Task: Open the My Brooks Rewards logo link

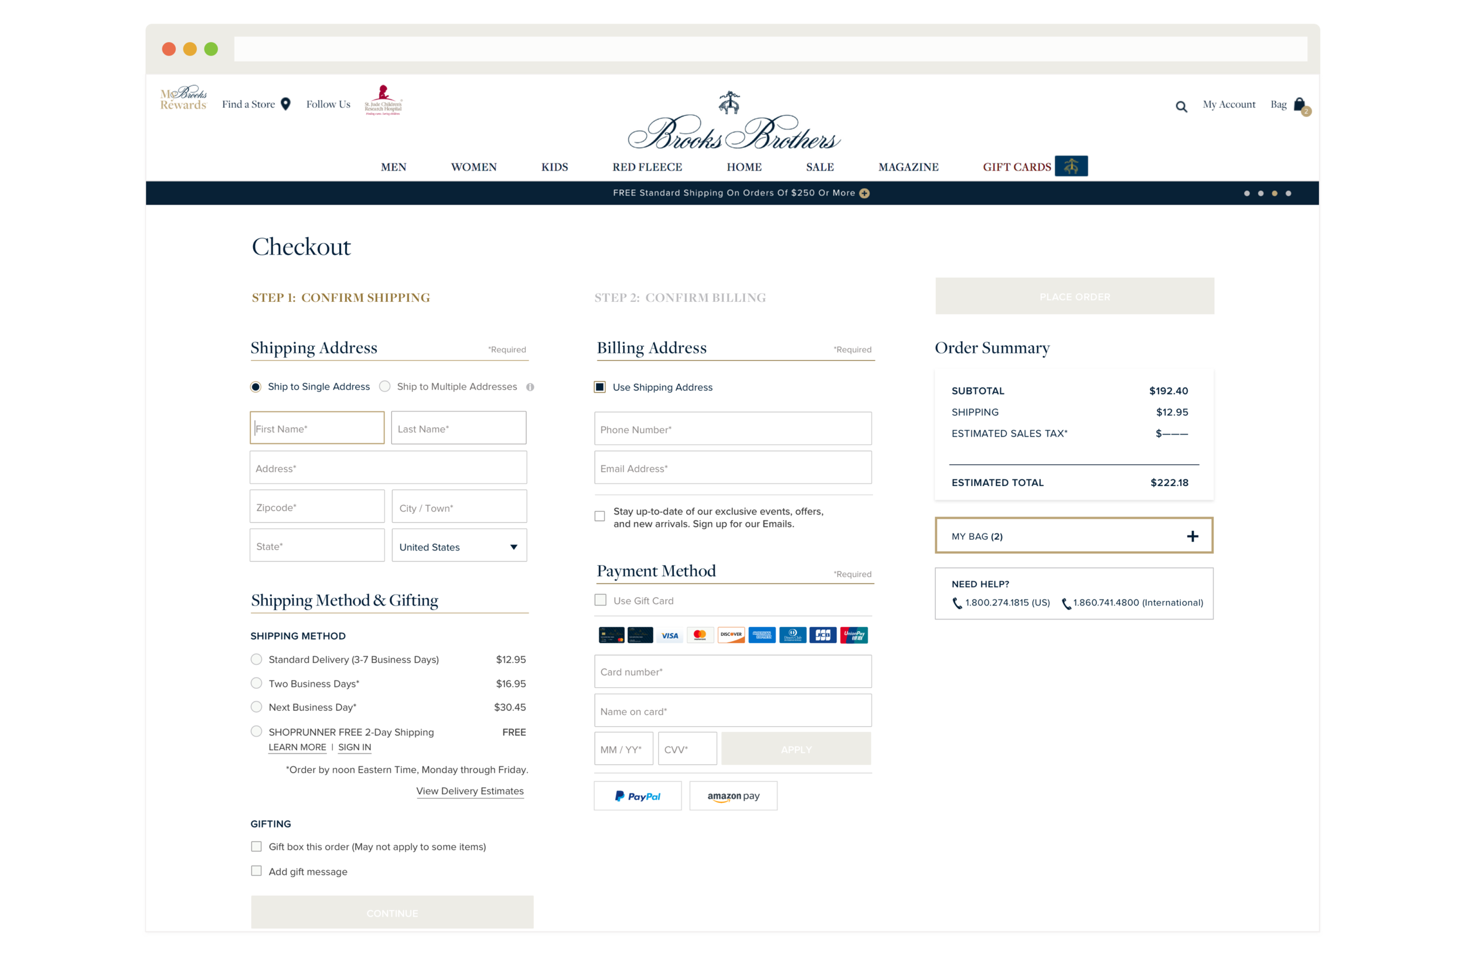Action: tap(183, 98)
